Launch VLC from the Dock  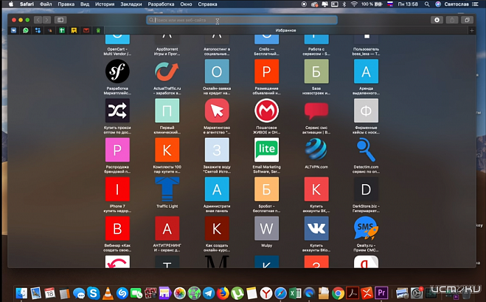tap(106, 293)
